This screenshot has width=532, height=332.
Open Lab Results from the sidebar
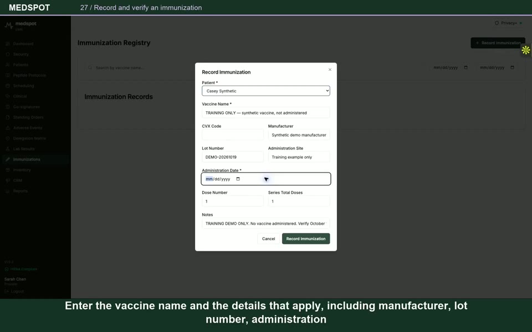[35, 149]
